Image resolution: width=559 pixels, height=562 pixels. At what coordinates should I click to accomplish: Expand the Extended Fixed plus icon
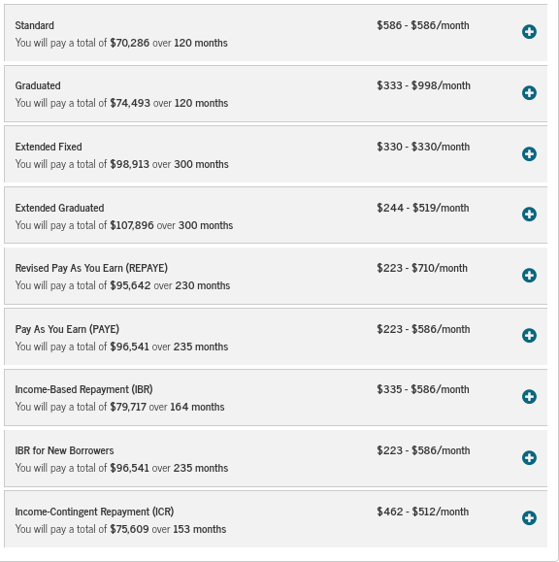coord(529,154)
